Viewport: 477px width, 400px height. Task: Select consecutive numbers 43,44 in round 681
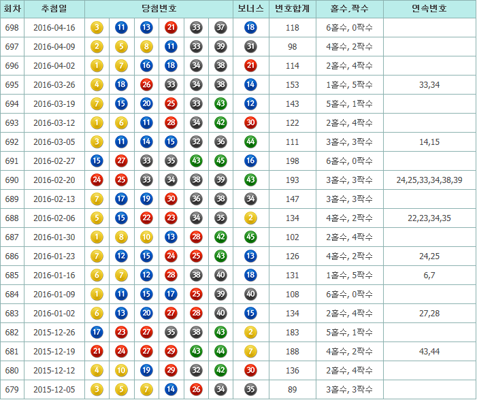[429, 352]
